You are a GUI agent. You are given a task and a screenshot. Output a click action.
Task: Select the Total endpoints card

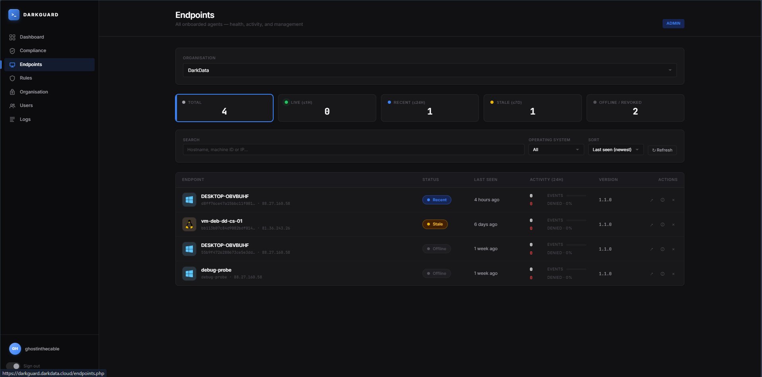224,108
